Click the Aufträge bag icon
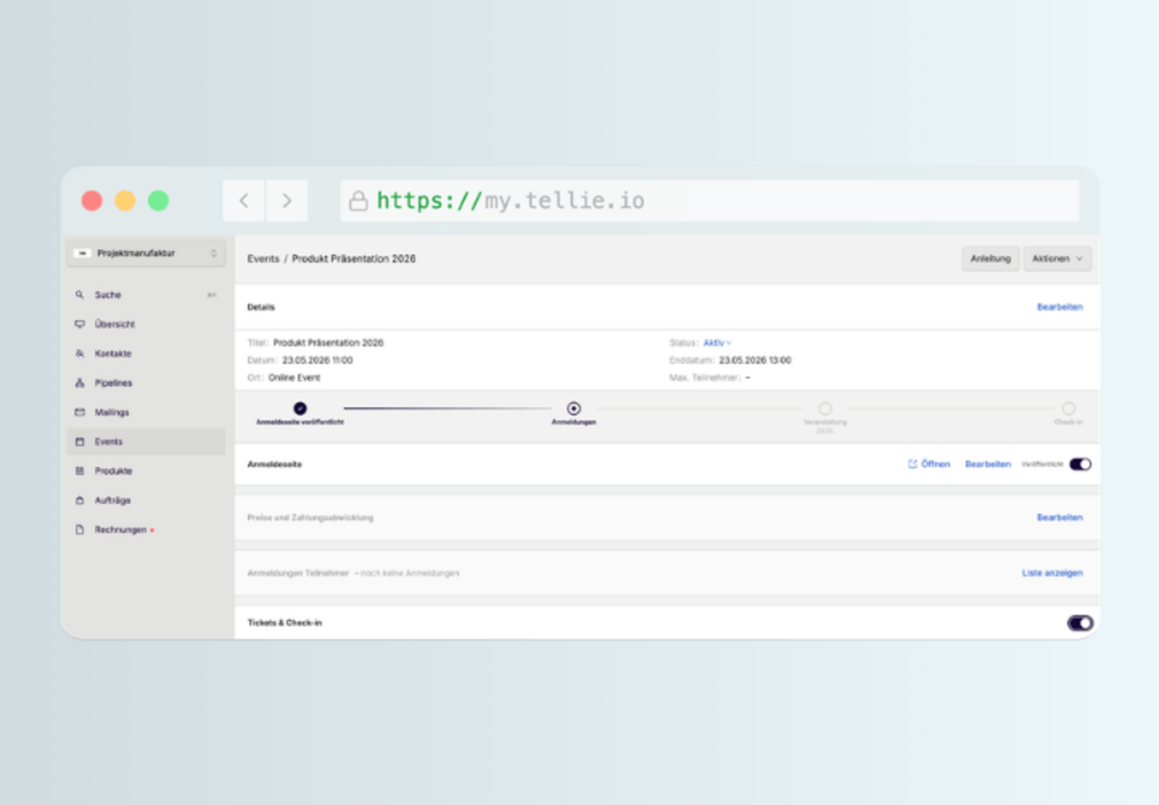The image size is (1159, 805). 79,500
